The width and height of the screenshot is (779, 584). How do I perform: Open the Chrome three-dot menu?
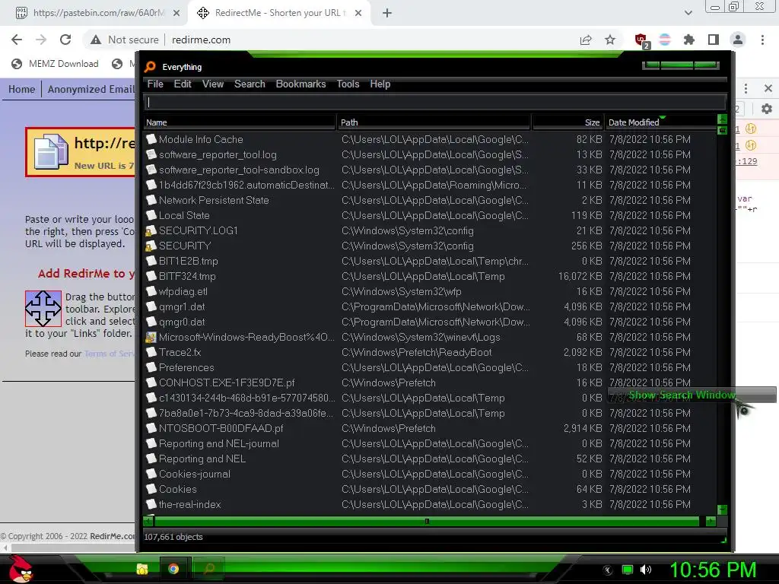click(x=762, y=40)
